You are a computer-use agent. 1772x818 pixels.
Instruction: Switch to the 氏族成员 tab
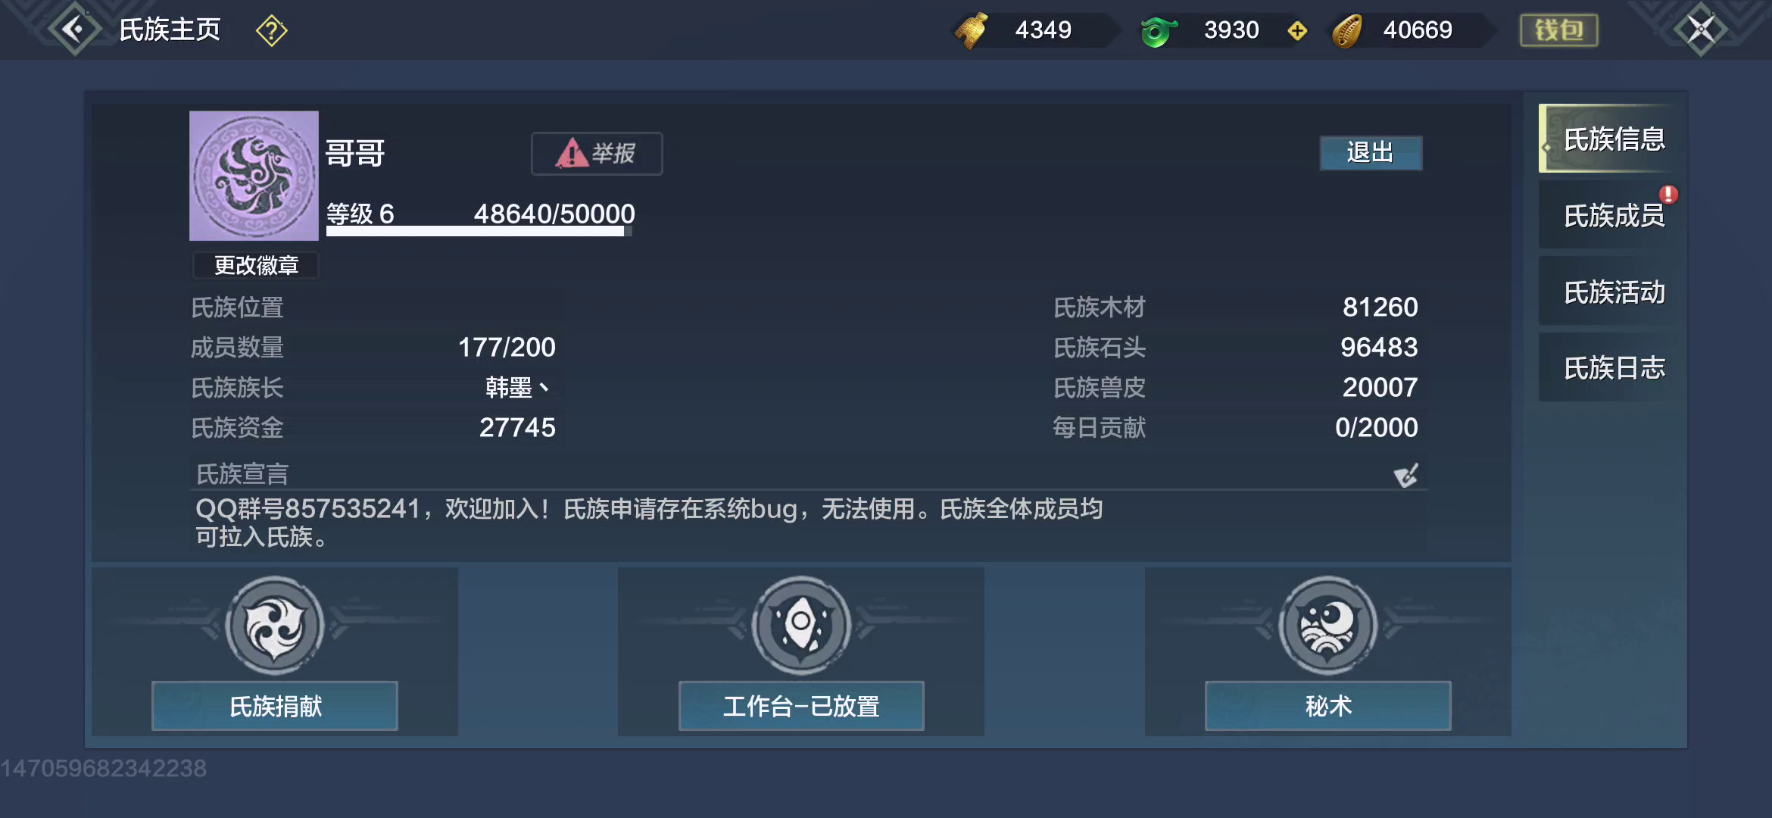[1613, 216]
